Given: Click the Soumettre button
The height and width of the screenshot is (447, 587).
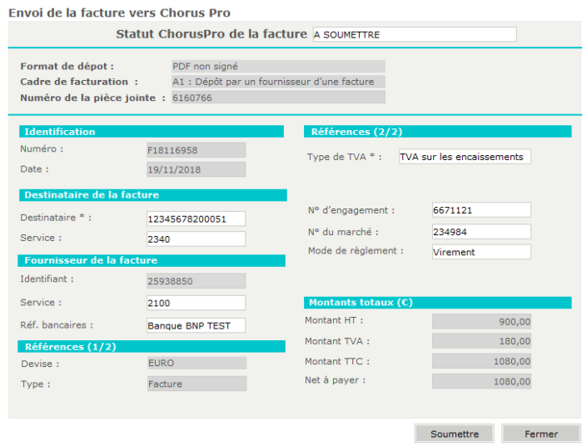Looking at the screenshot, I should click(454, 434).
